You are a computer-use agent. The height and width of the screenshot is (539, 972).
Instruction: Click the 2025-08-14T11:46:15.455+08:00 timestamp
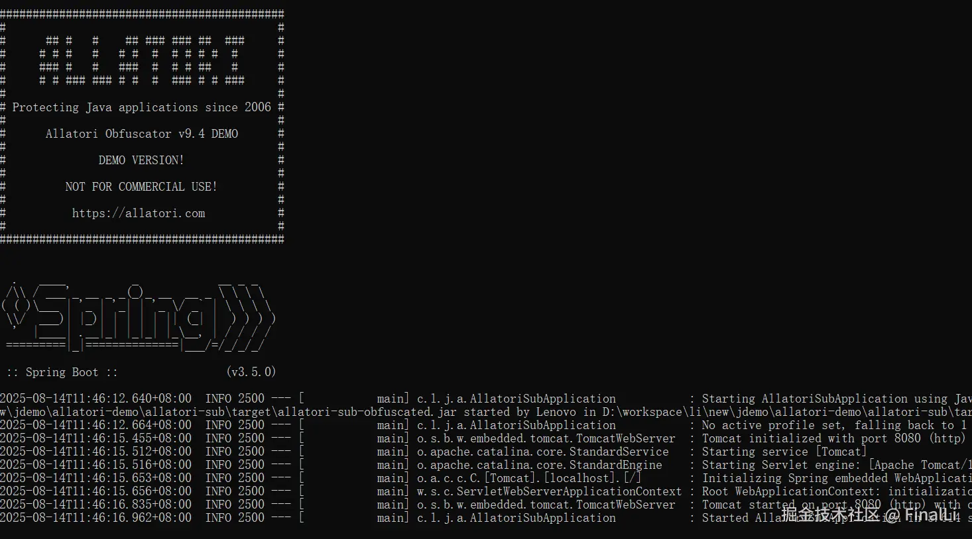coord(95,438)
